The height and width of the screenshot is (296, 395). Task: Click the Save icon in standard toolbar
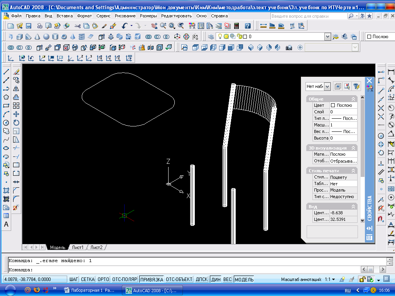click(x=29, y=26)
